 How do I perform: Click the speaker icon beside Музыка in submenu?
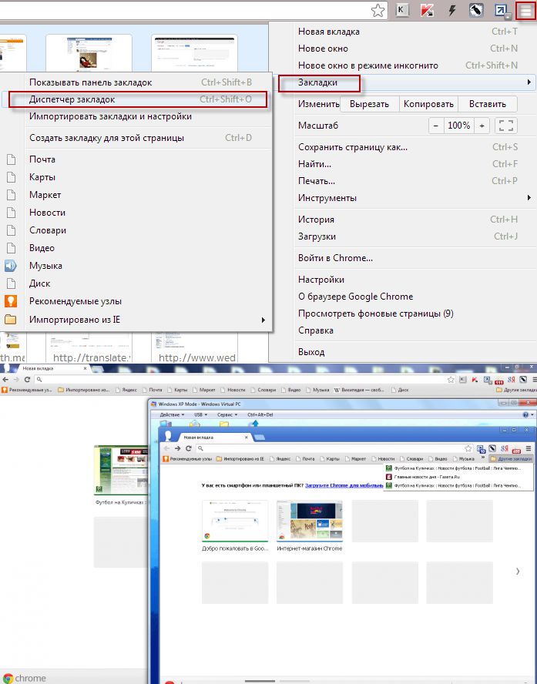point(11,266)
